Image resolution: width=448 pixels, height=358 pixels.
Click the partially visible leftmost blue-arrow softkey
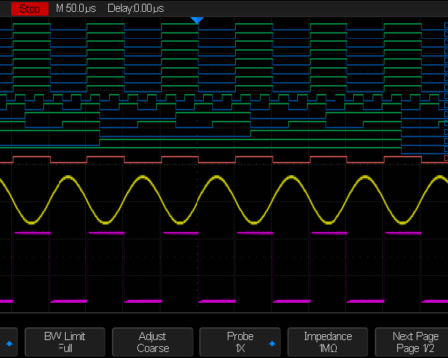pyautogui.click(x=9, y=343)
